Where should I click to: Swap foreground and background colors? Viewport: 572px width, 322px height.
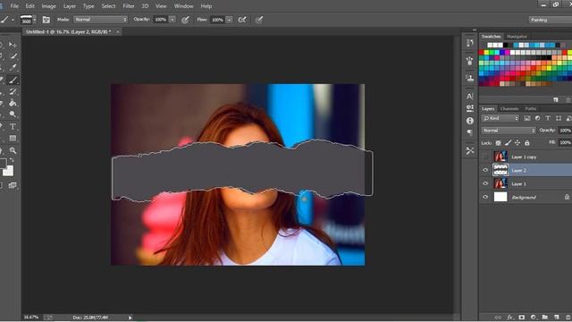12,160
